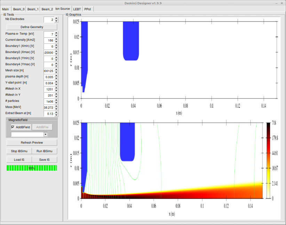Screen dimensions: 286x225
Task: Decrease the Mass [MeV] value
Action: coord(56,109)
